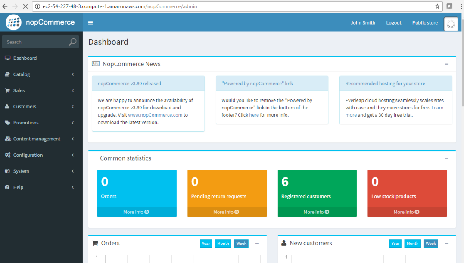This screenshot has width=464, height=263.
Task: Click More info on the Orders tile
Action: coord(136,212)
